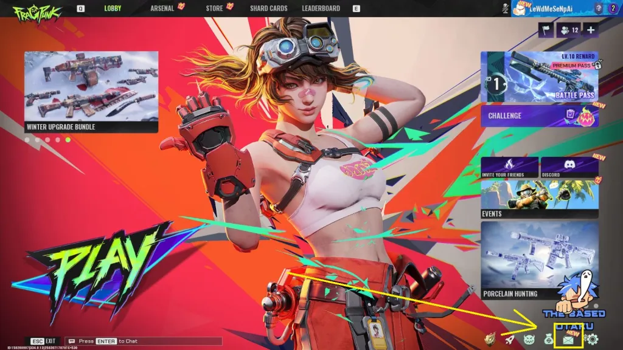
Task: Click the plus invite button
Action: (591, 30)
